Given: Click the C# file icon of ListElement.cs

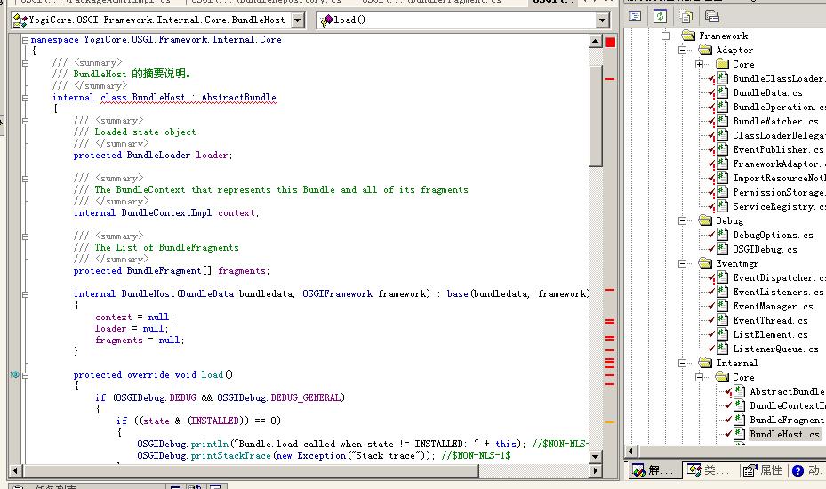Looking at the screenshot, I should coord(723,334).
